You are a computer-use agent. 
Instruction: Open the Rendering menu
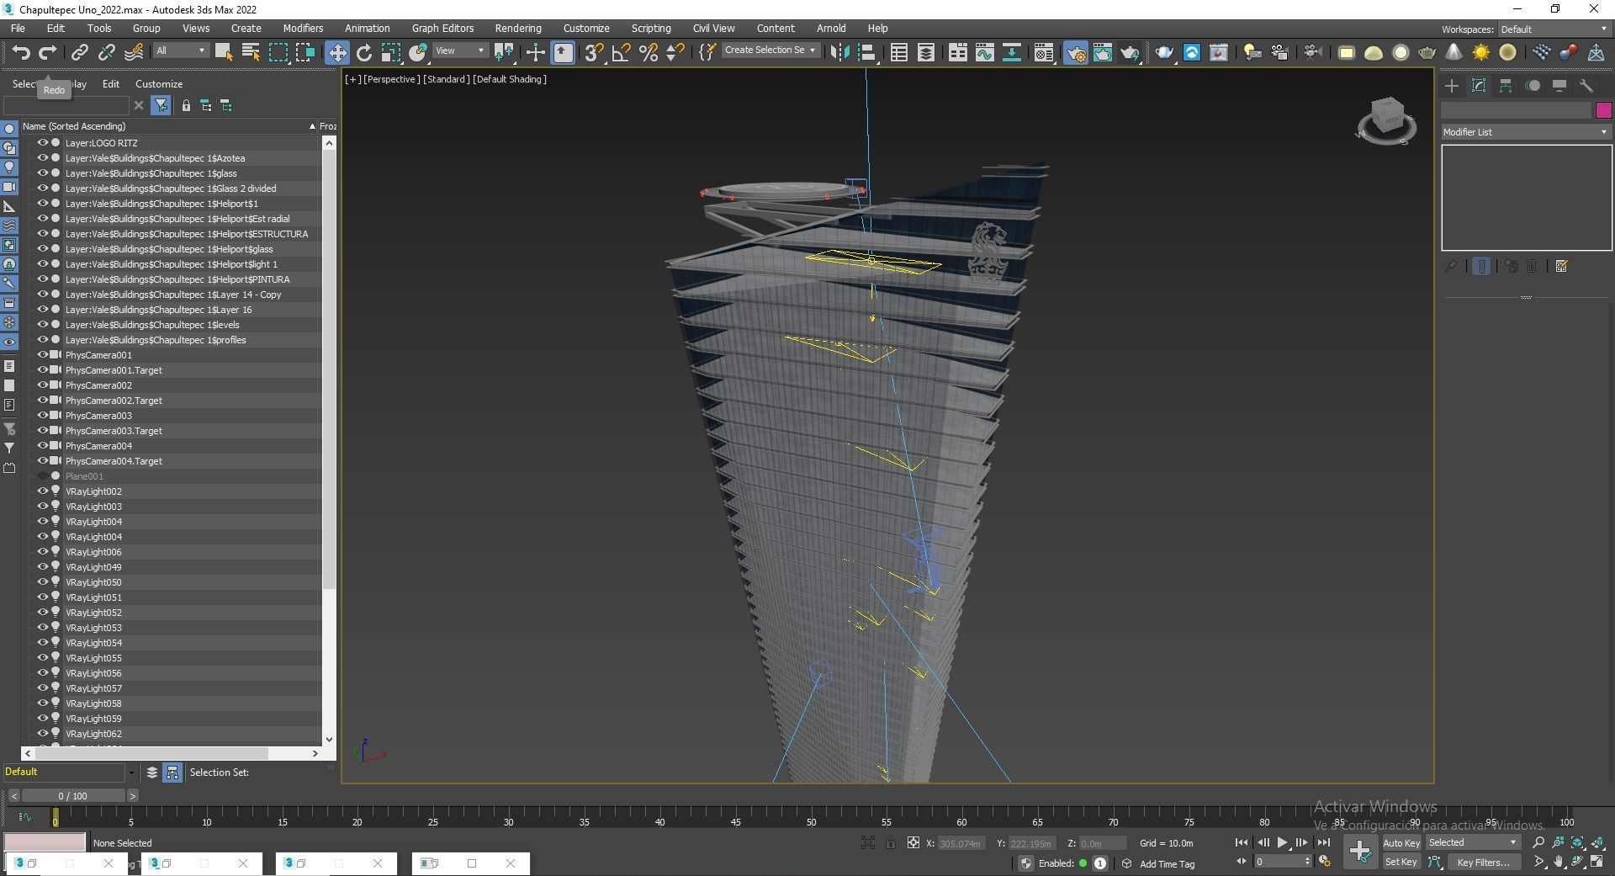517,28
